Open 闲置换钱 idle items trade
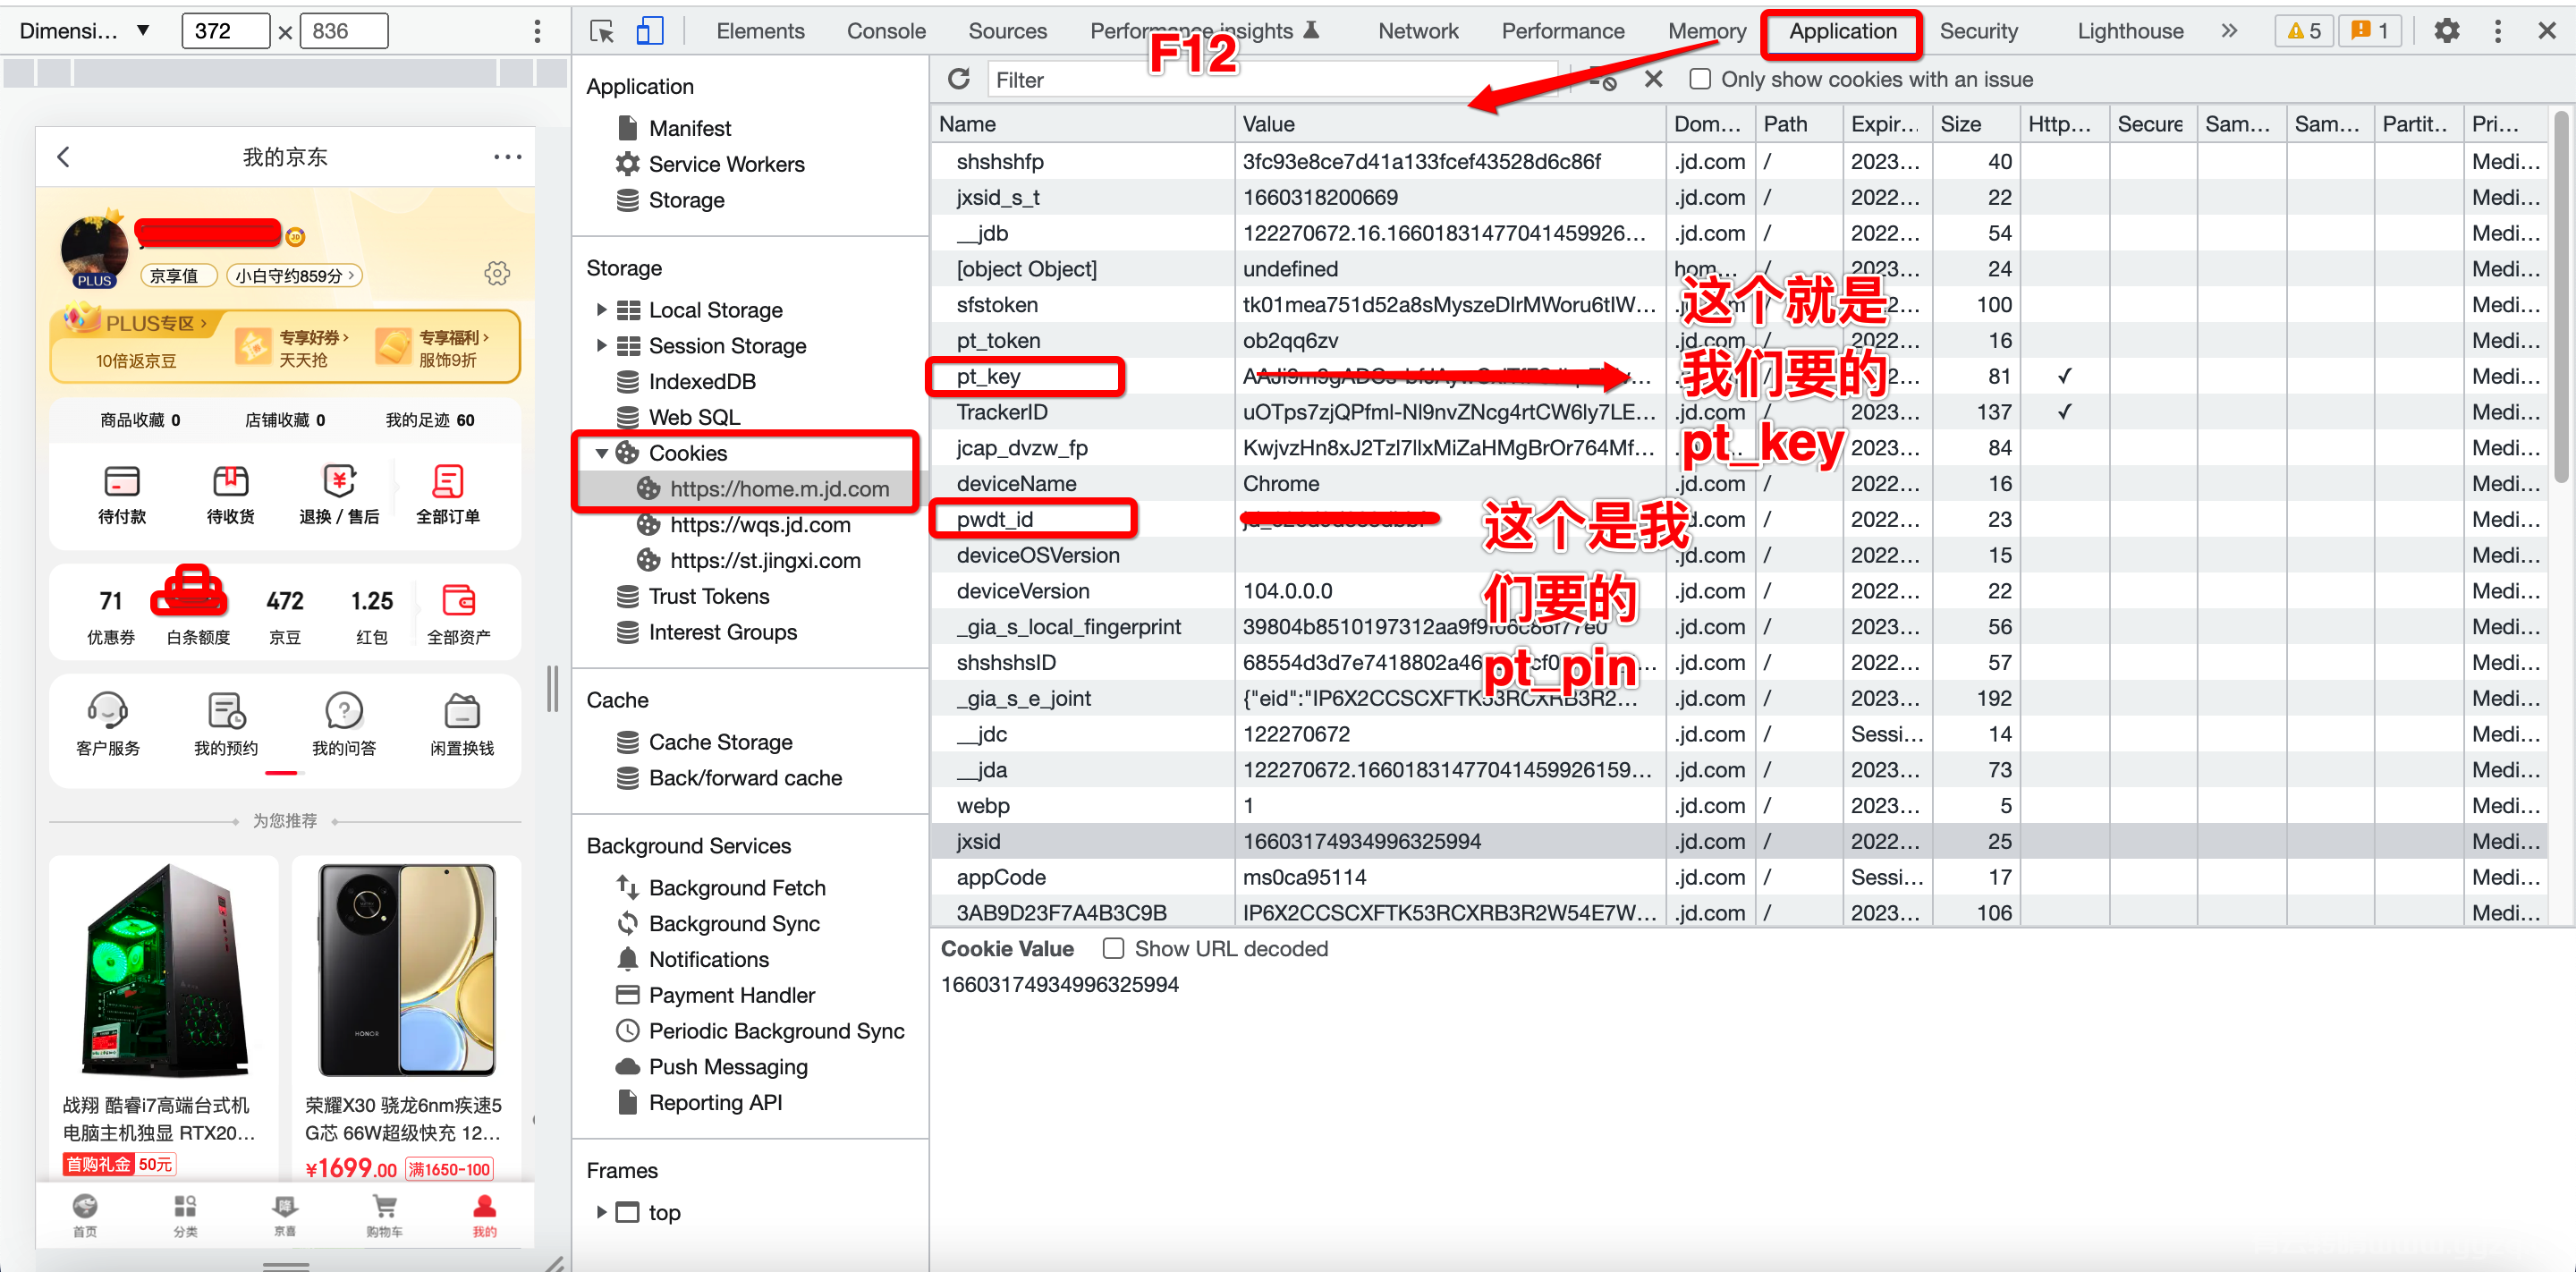The width and height of the screenshot is (2576, 1272). (x=462, y=725)
